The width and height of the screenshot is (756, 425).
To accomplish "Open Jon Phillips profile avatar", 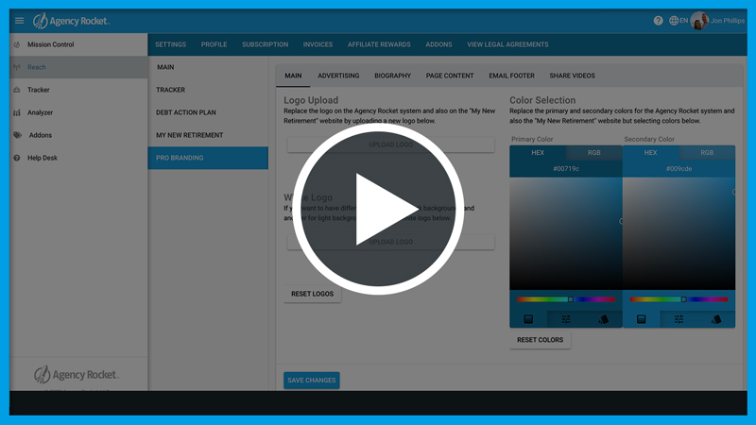I will [x=699, y=21].
